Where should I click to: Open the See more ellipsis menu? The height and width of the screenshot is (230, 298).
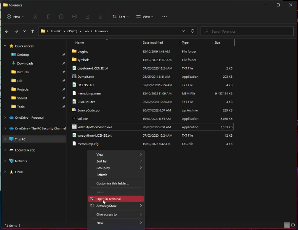tap(165, 17)
